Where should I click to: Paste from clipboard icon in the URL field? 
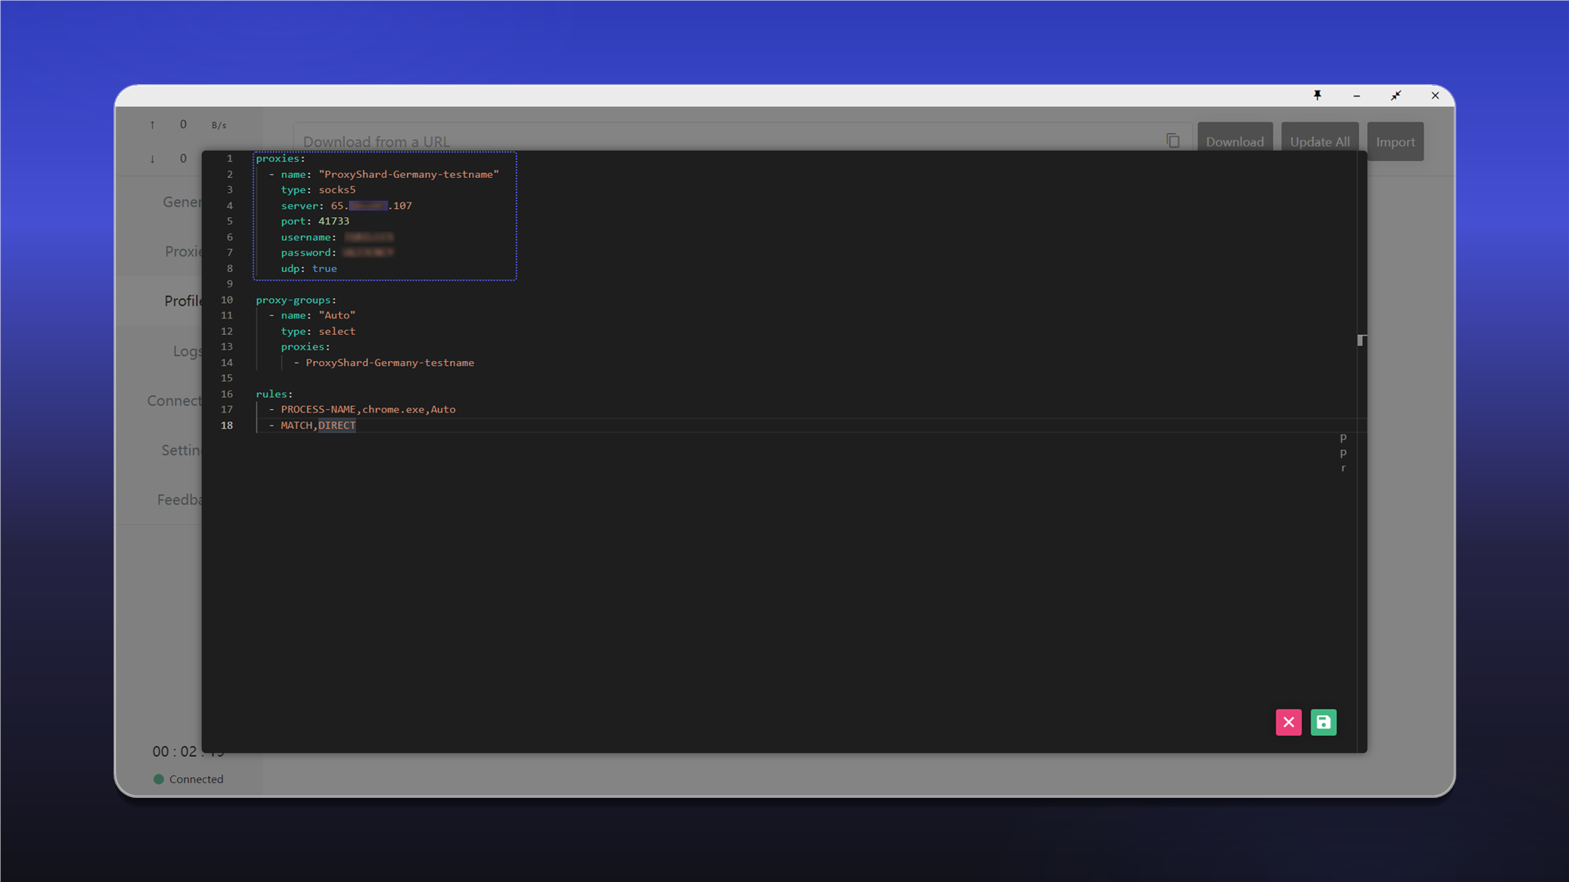[1173, 141]
